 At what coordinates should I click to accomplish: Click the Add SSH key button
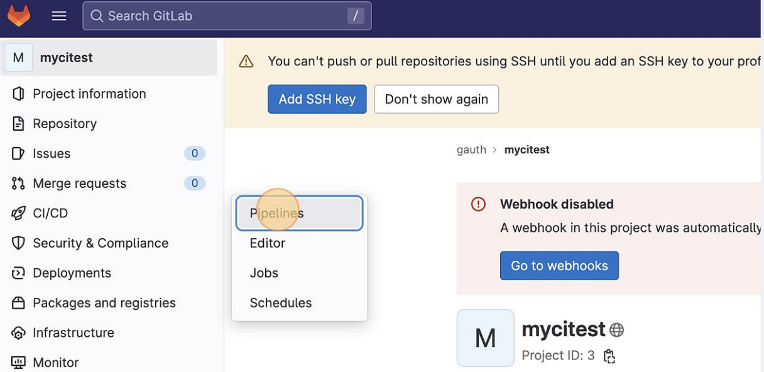(317, 99)
